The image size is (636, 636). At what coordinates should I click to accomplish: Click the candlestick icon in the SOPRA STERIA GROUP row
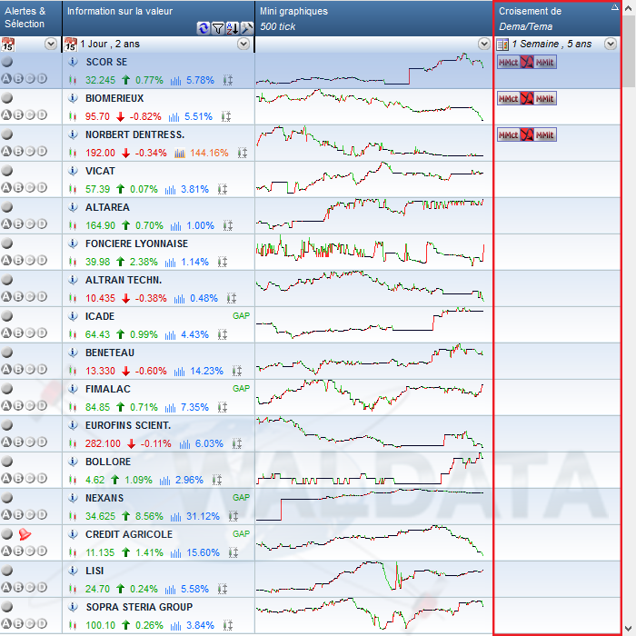[x=73, y=625]
